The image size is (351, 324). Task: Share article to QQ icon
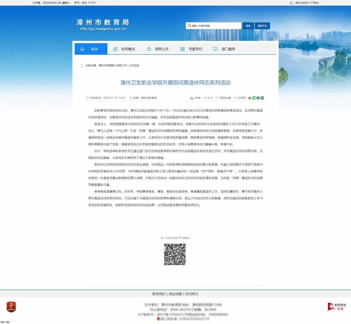tap(258, 98)
